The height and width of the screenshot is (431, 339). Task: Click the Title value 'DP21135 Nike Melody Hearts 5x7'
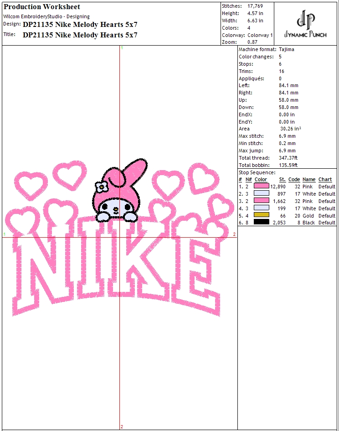coord(80,35)
